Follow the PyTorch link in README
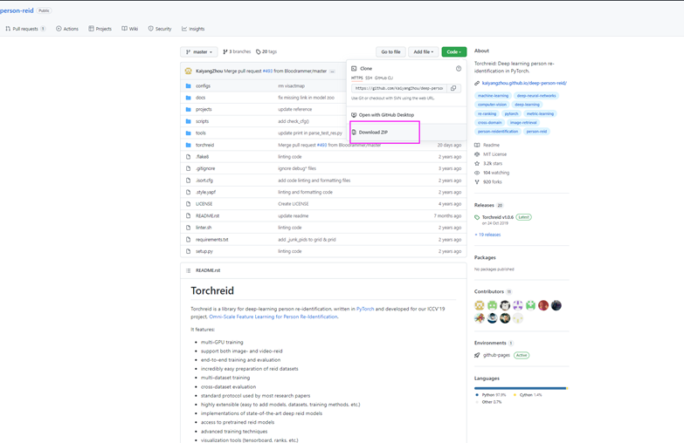The width and height of the screenshot is (684, 443). [x=365, y=309]
